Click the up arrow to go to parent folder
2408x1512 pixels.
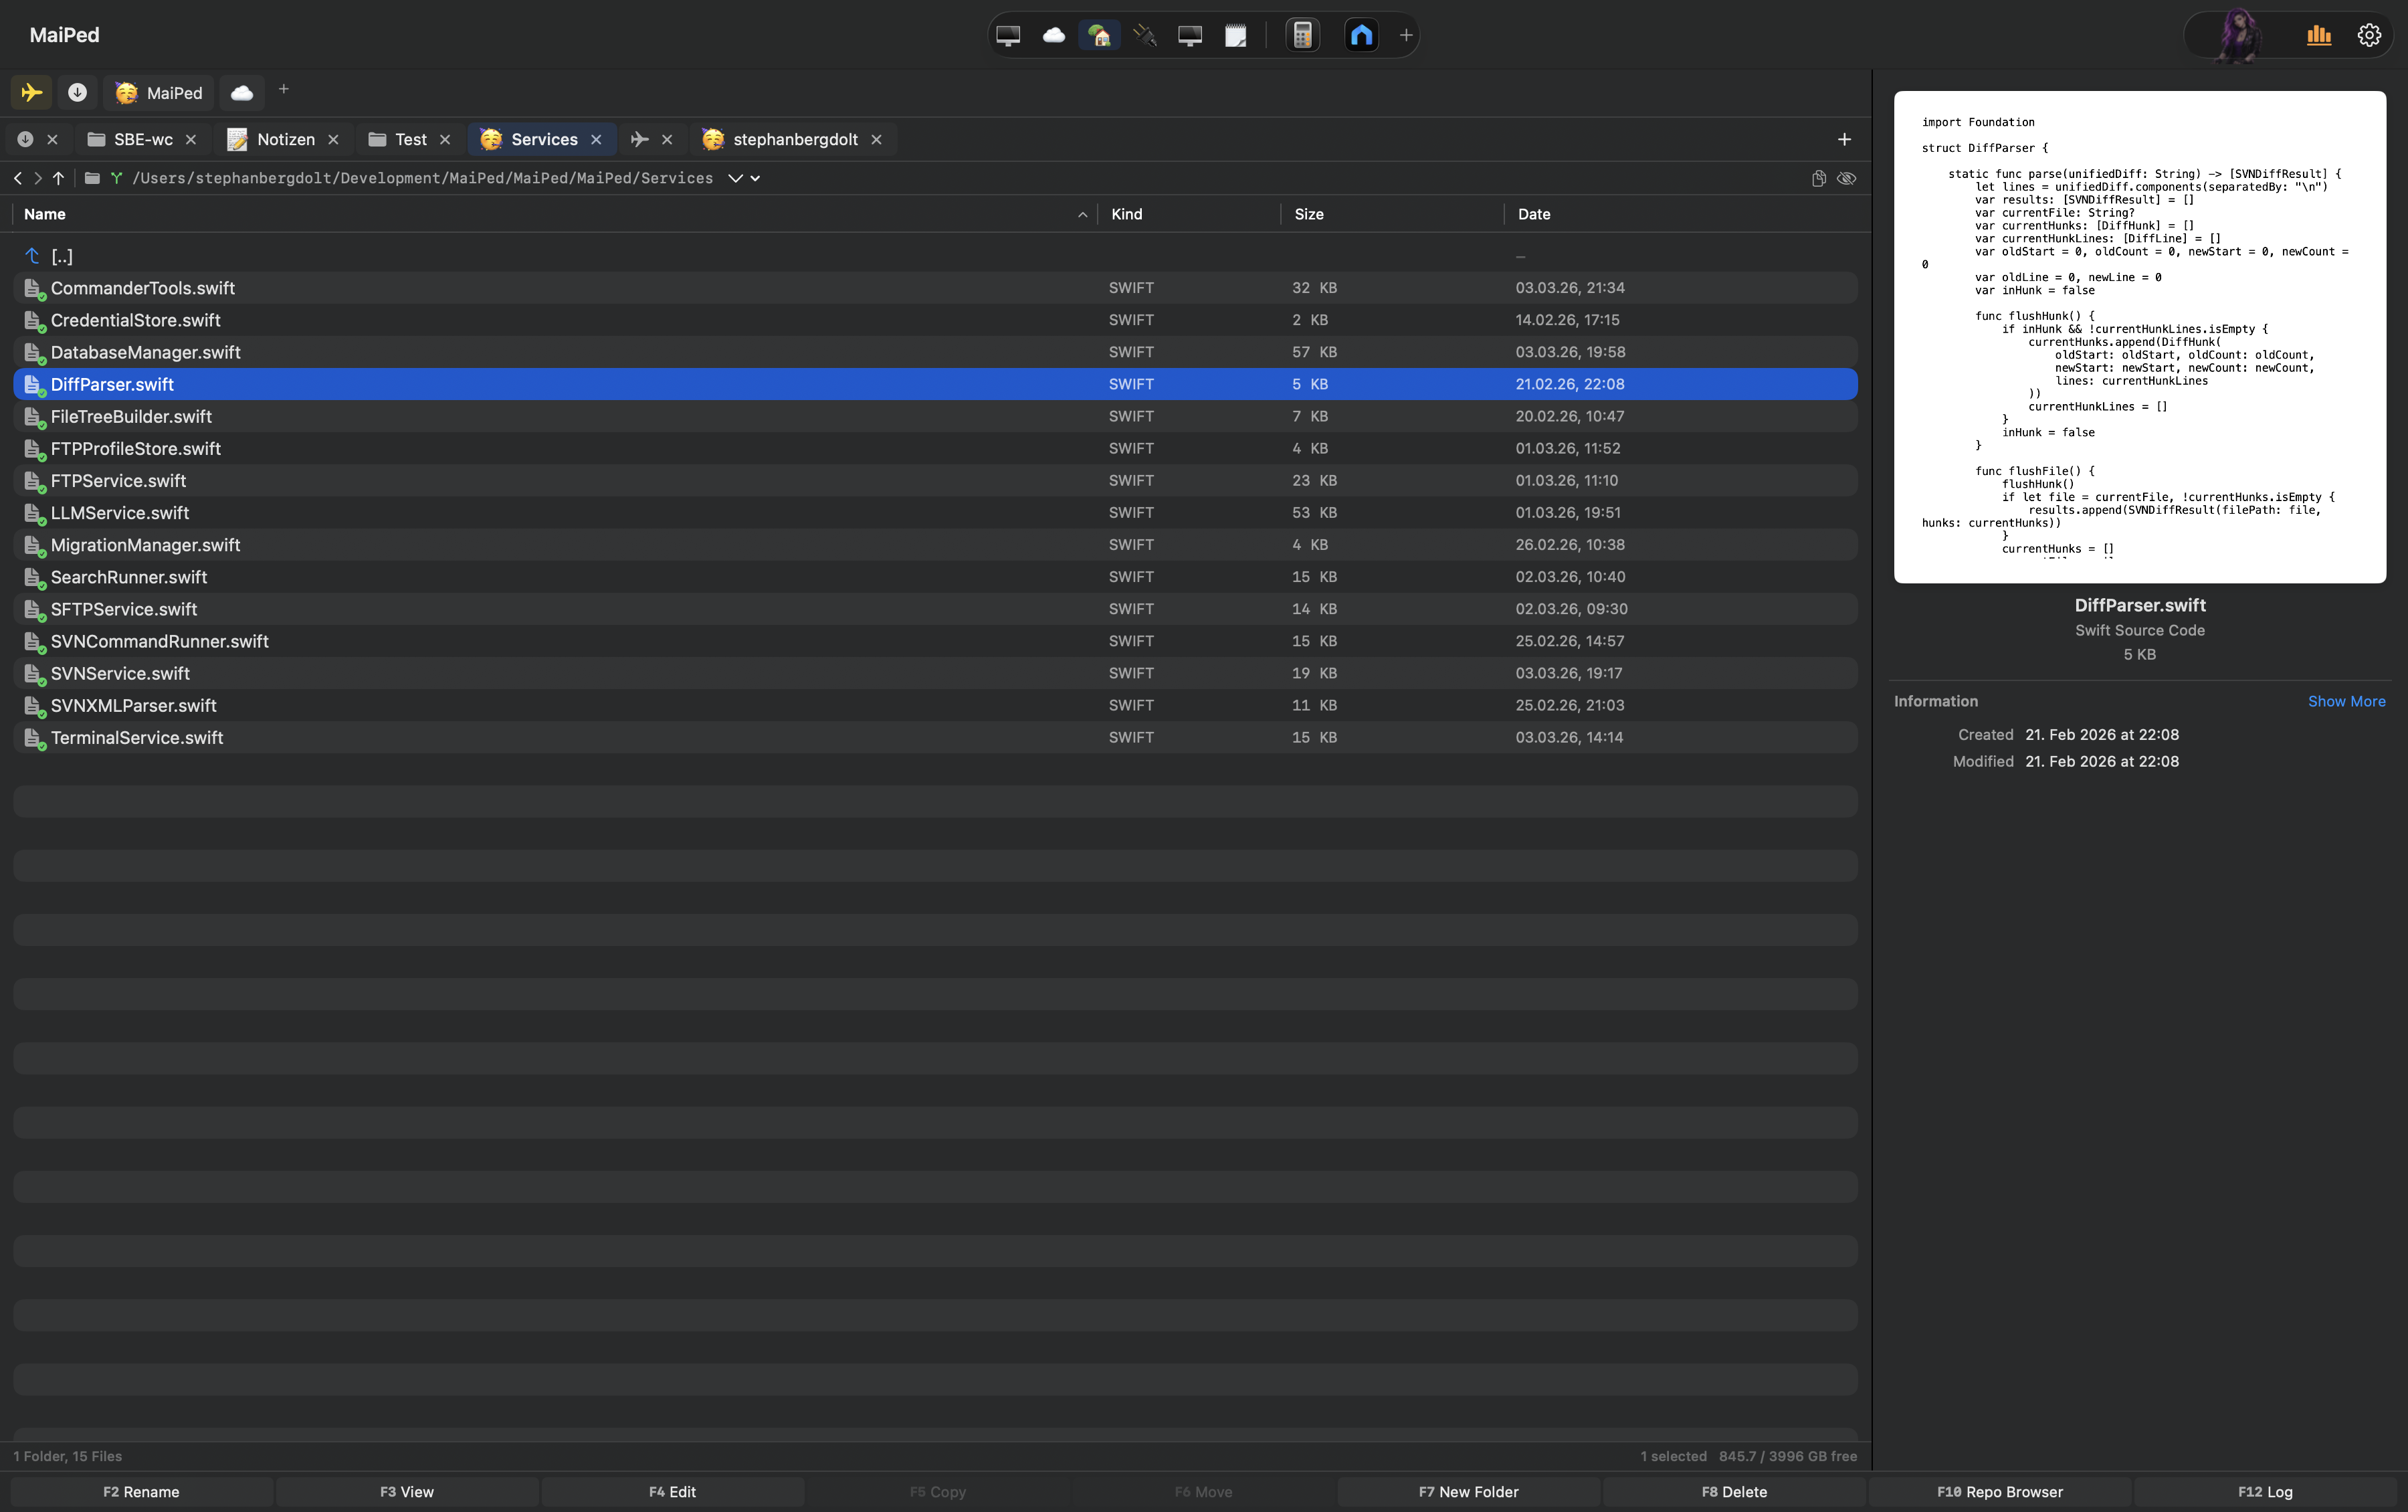(59, 178)
